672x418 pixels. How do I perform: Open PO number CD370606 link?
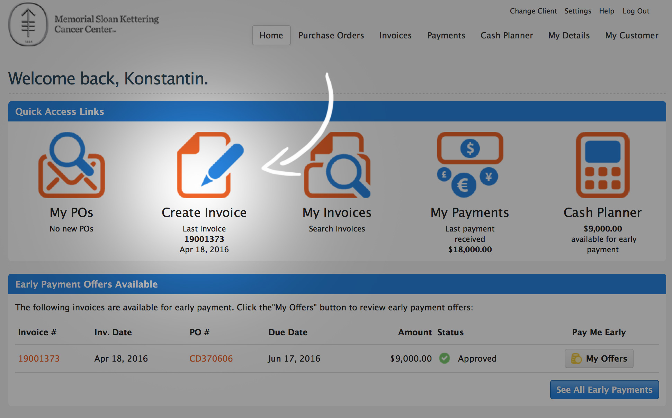pos(211,358)
